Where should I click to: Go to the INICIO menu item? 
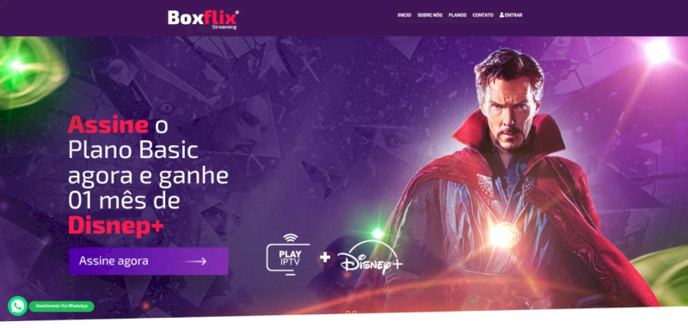pyautogui.click(x=404, y=15)
